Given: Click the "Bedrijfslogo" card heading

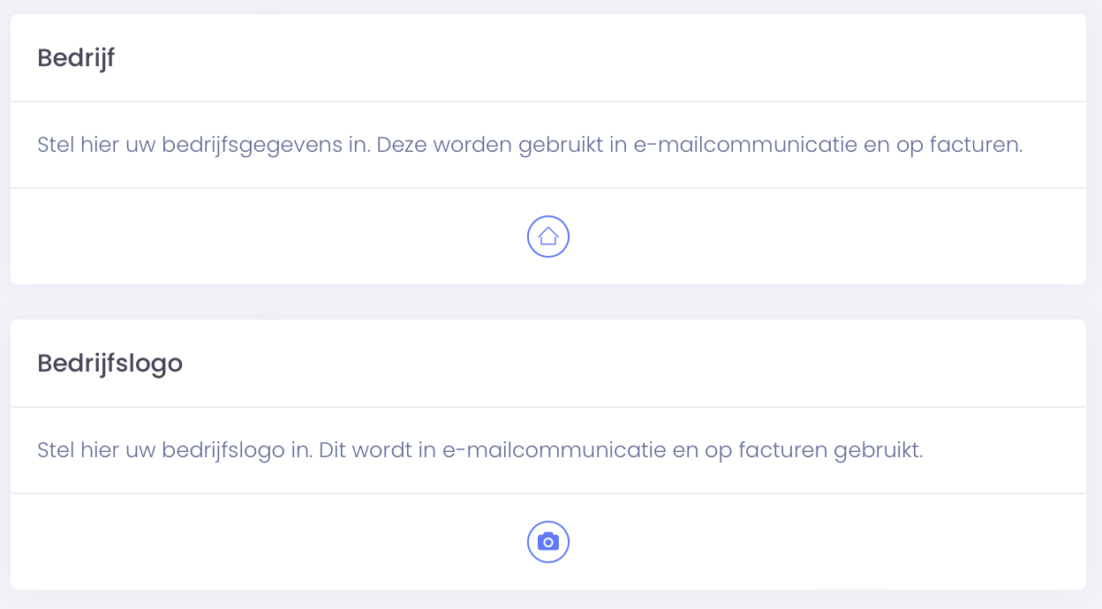Looking at the screenshot, I should coord(109,364).
